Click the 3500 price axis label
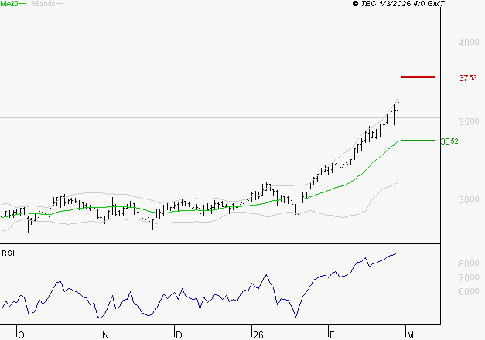The width and height of the screenshot is (485, 340). (469, 121)
